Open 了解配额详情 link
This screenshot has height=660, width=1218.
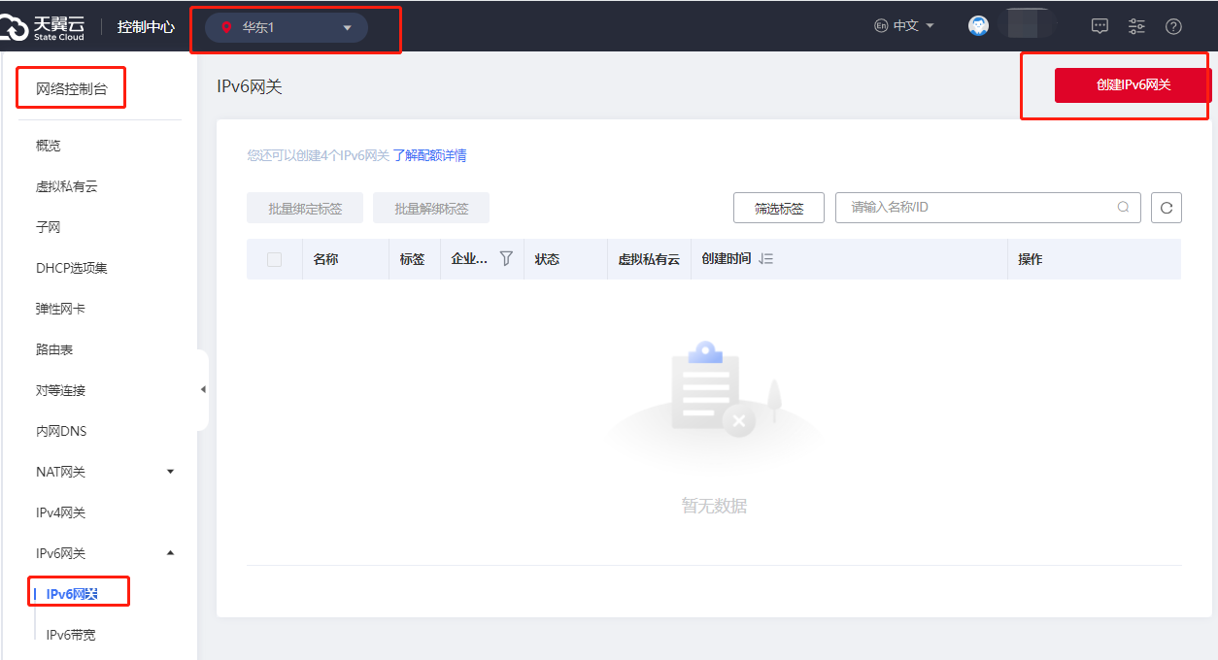(x=429, y=155)
